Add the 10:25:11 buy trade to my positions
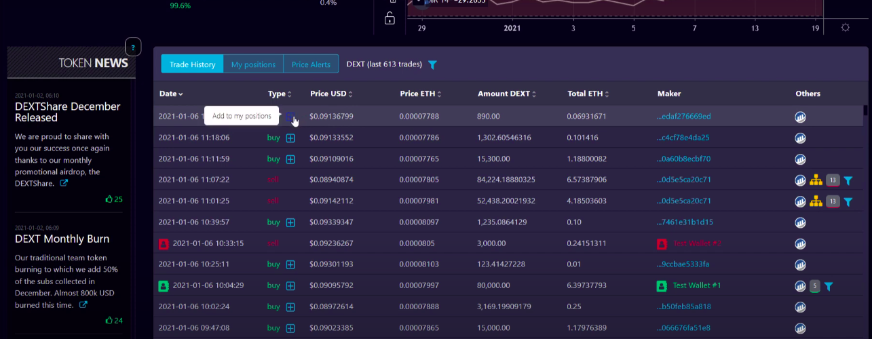This screenshot has width=872, height=339. [290, 264]
